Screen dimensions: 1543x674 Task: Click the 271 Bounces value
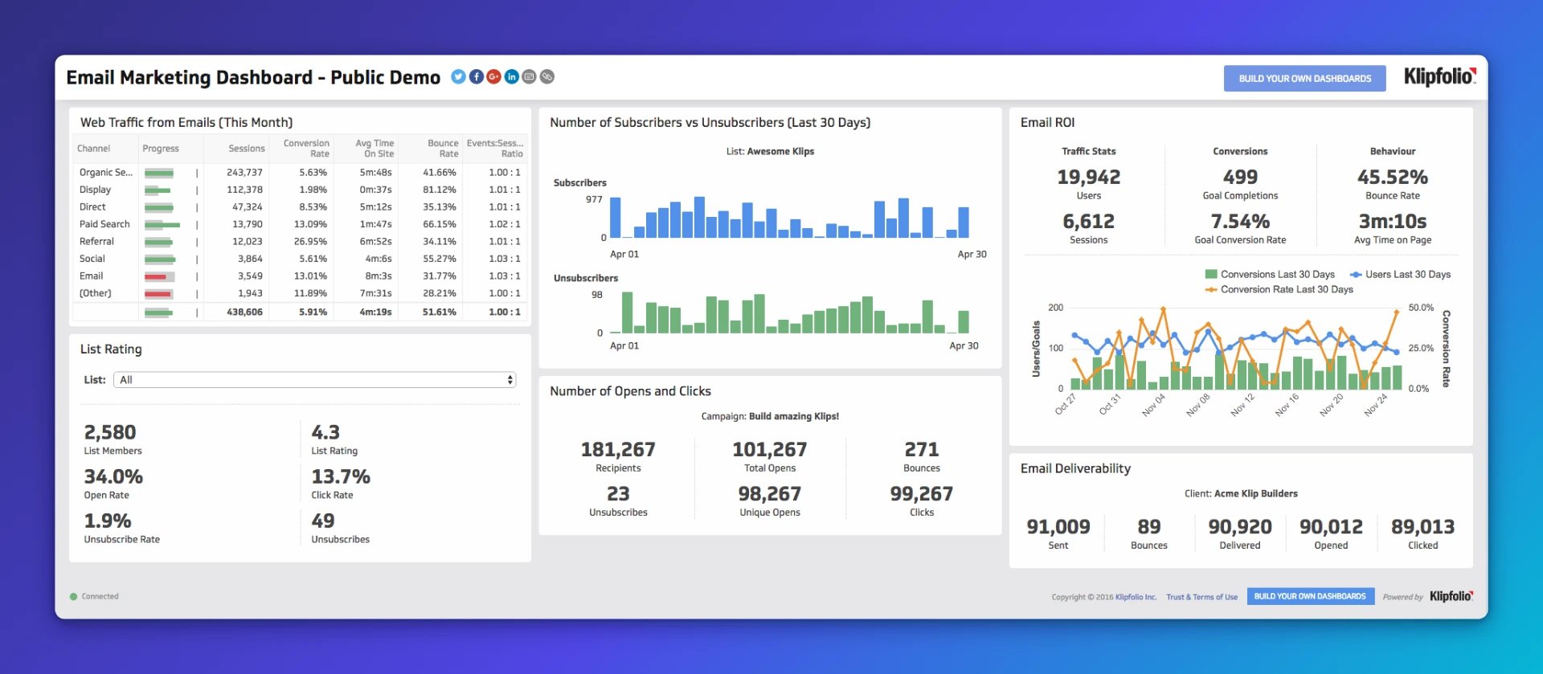921,449
